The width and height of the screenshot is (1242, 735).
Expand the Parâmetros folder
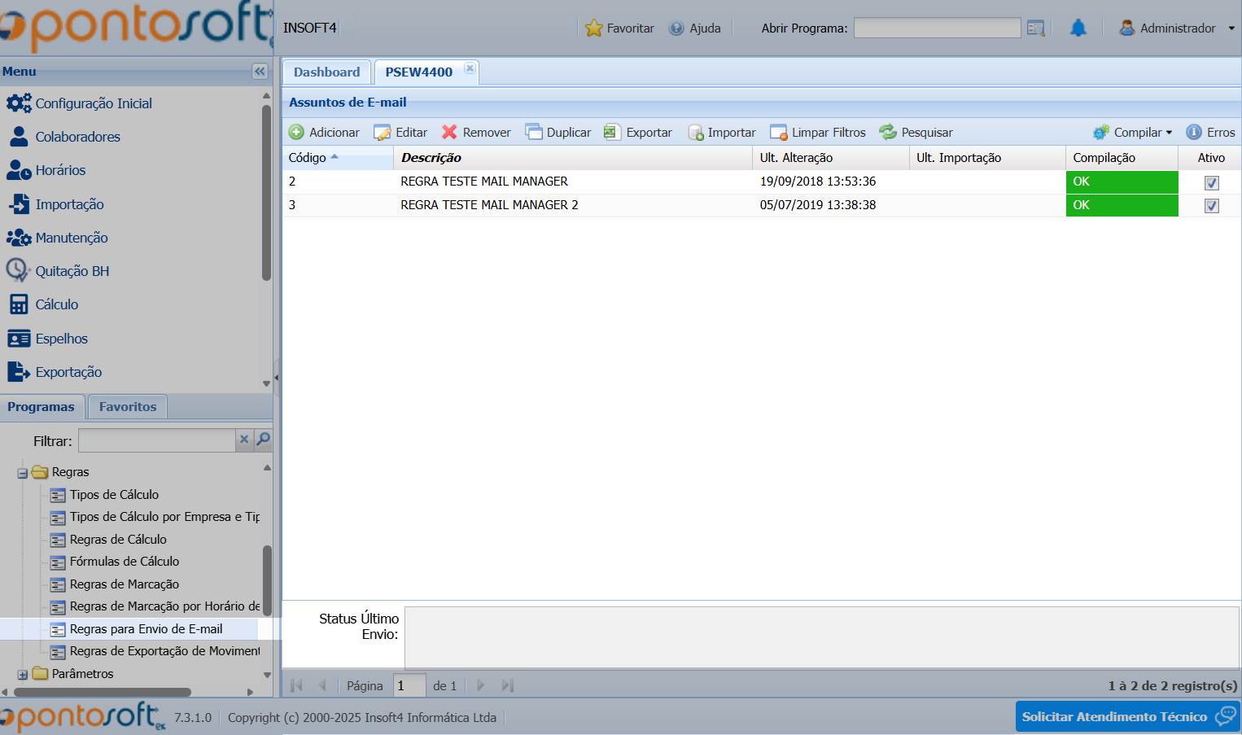(x=23, y=675)
